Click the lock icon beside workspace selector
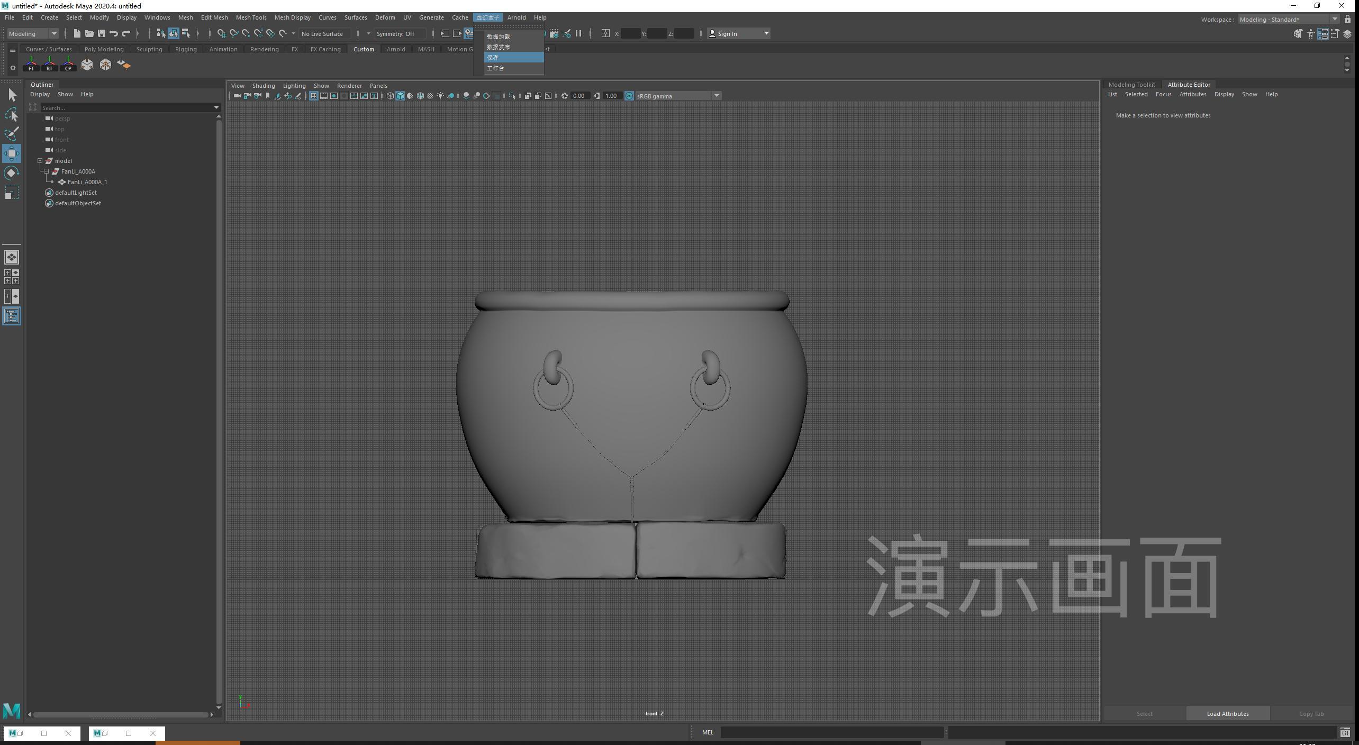Viewport: 1359px width, 745px height. tap(1347, 20)
